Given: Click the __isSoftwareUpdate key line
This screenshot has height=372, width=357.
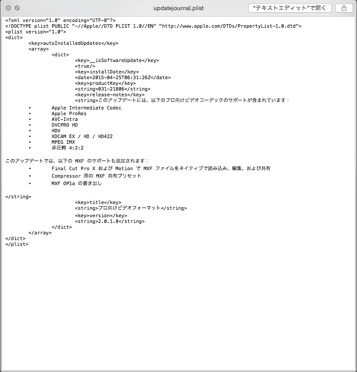Looking at the screenshot, I should point(117,60).
